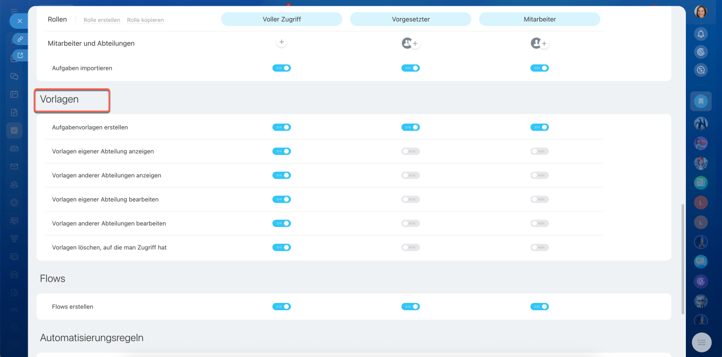Click the Rolle kopieren link
722x357 pixels.
click(145, 20)
